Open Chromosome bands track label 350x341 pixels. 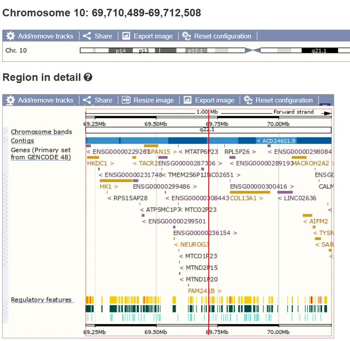point(41,132)
